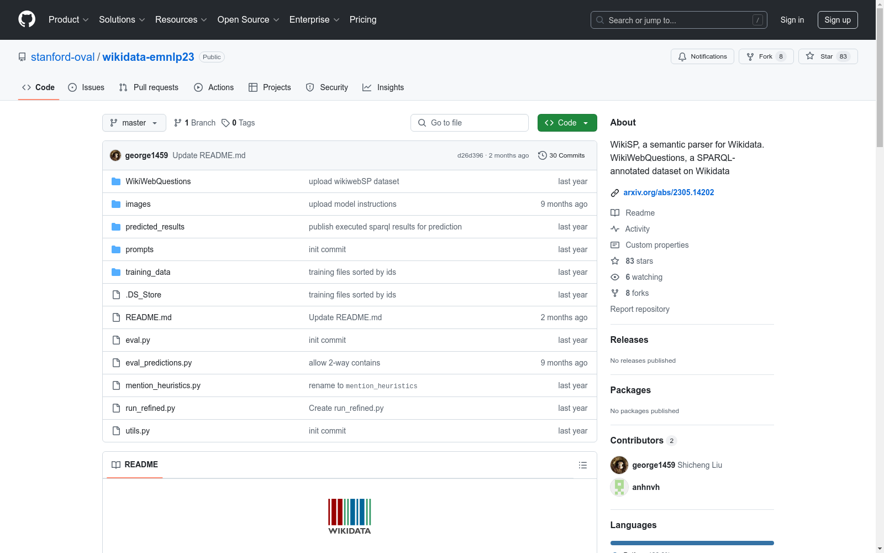The image size is (884, 553).
Task: Open the Pricing page
Action: click(x=363, y=20)
